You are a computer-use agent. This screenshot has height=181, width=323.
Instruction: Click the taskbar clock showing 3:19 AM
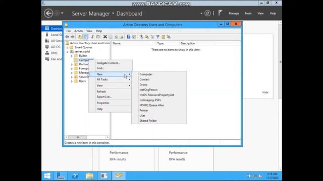(272, 176)
